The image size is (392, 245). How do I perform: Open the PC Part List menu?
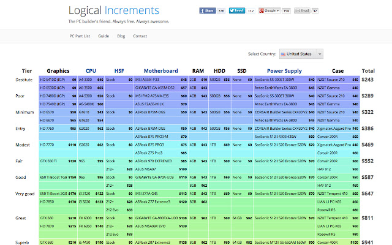coord(80,36)
